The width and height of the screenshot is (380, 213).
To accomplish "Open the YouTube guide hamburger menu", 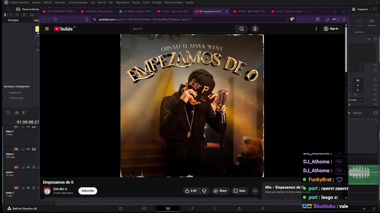I will (47, 29).
